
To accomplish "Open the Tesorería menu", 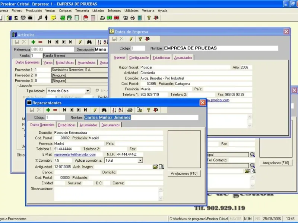I will pyautogui.click(x=82, y=11).
